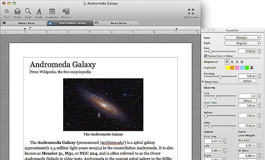The image size is (265, 160).
Task: Click the After spacing slider
Action: pyautogui.click(x=220, y=126)
